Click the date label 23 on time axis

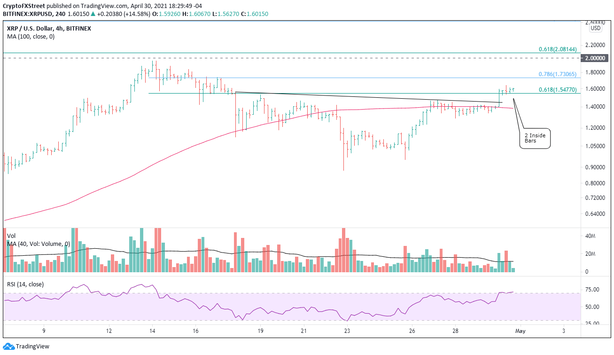[x=347, y=331]
